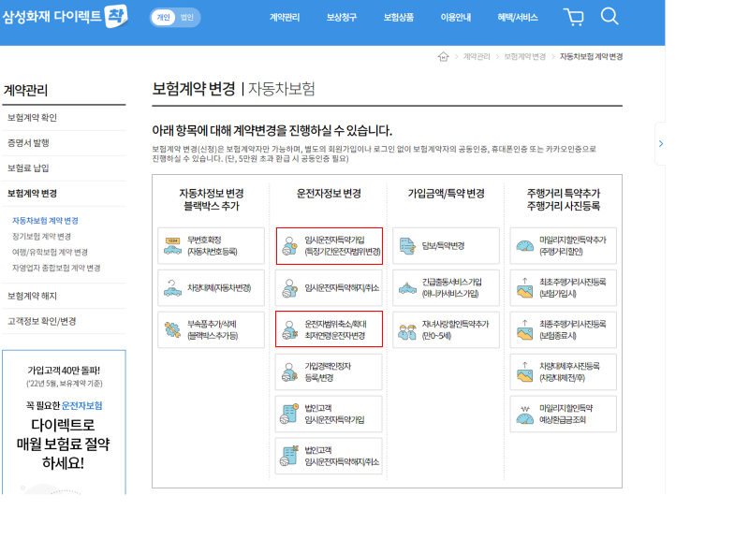Switch to 개인 customer mode
749x539 pixels.
163,17
